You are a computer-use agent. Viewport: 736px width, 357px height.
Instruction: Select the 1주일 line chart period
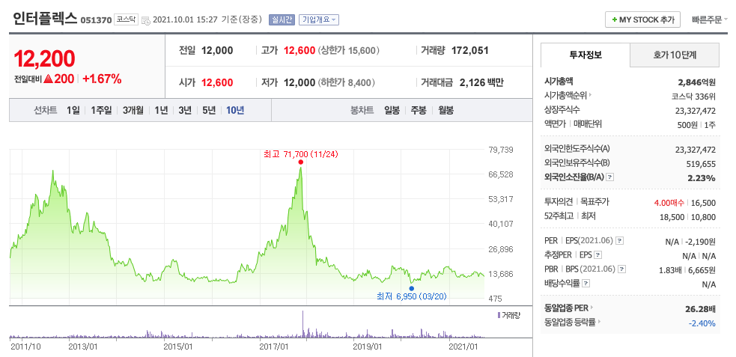click(101, 111)
